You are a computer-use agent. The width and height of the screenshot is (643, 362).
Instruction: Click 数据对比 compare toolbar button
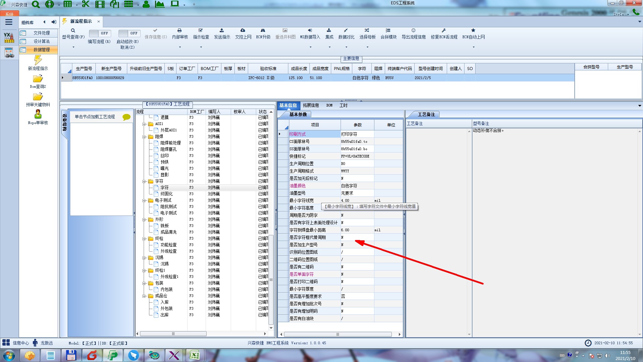pos(346,34)
